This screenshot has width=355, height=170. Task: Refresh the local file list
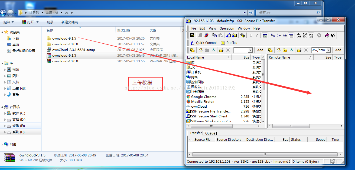pos(213,50)
